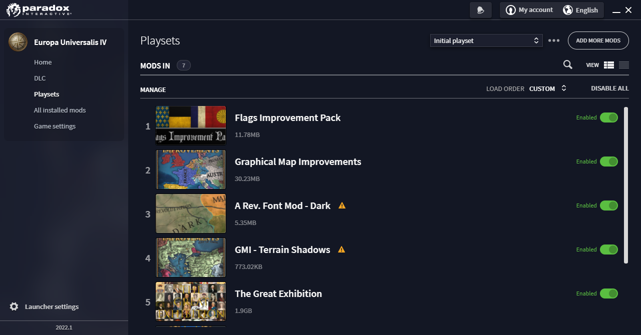Viewport: 641px width, 335px height.
Task: Open the English language selector
Action: (x=581, y=10)
